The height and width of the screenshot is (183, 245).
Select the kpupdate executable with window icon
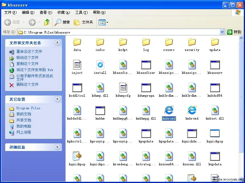146,133
